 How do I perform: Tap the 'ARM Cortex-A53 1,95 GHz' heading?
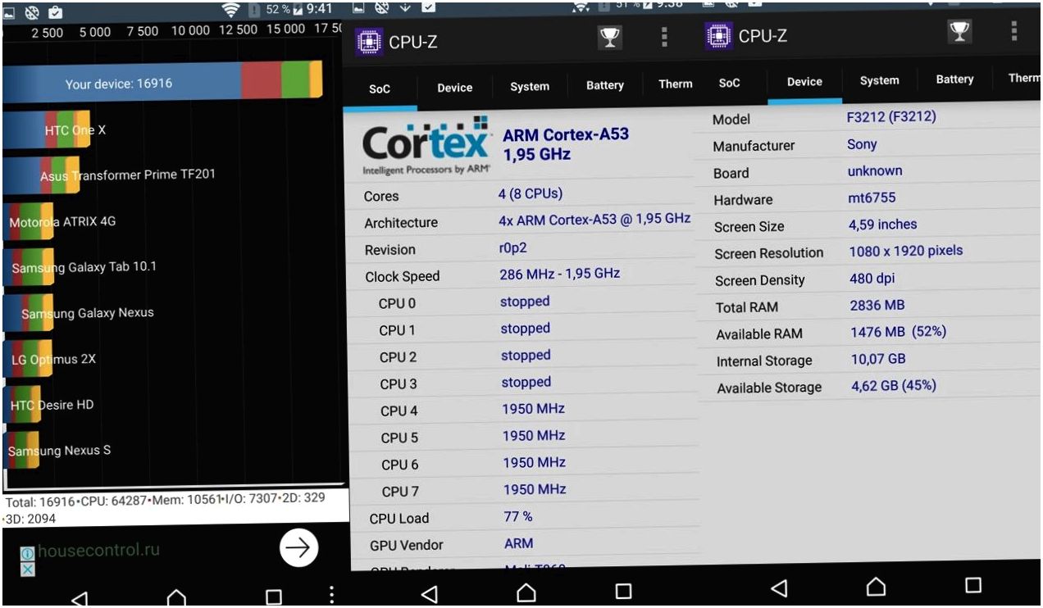click(x=566, y=144)
